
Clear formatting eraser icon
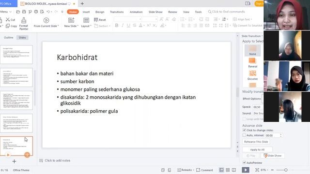tap(174, 19)
